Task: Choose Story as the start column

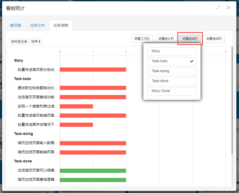Action: point(172,51)
